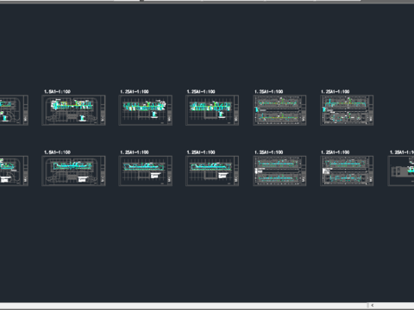414x310 pixels.
Task: Pick the first lower-row 1.25A1-1:100 sheet
Action: coord(146,170)
